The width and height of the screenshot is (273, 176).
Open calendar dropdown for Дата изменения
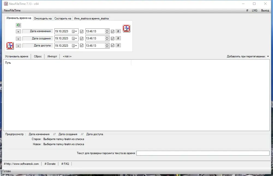[75, 31]
